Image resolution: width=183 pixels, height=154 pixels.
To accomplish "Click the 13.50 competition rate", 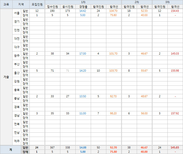I will (83, 96).
